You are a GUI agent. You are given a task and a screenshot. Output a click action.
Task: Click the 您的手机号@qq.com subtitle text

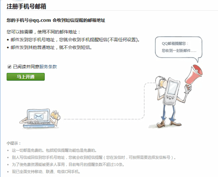(x=29, y=20)
